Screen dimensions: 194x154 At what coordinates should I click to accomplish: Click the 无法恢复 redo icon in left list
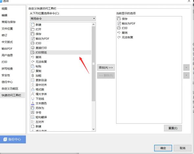33,62
